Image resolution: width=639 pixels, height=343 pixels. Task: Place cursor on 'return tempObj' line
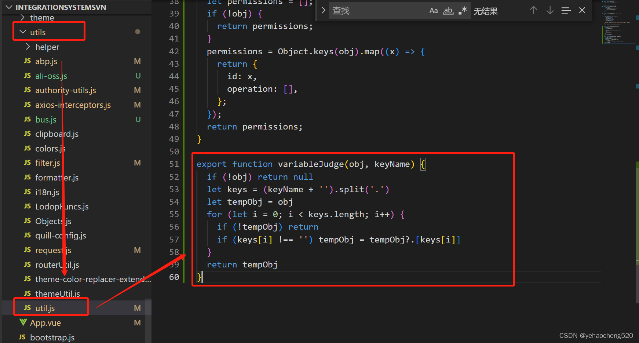(x=242, y=265)
